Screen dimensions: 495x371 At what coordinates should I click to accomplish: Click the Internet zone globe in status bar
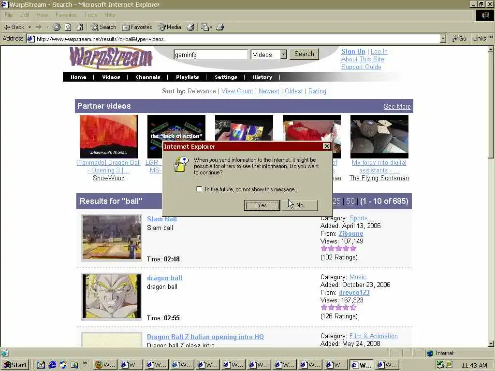click(x=430, y=353)
